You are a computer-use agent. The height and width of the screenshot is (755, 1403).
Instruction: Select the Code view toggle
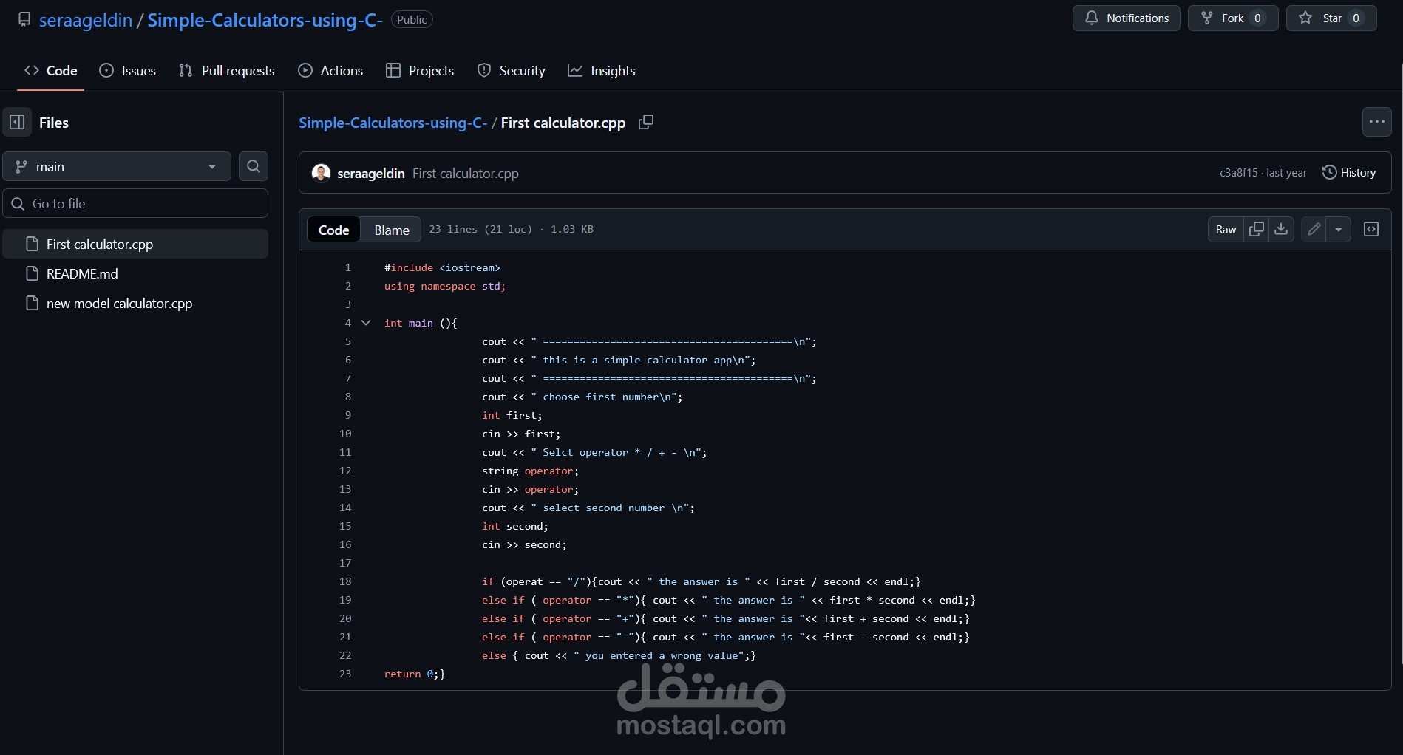pos(334,230)
